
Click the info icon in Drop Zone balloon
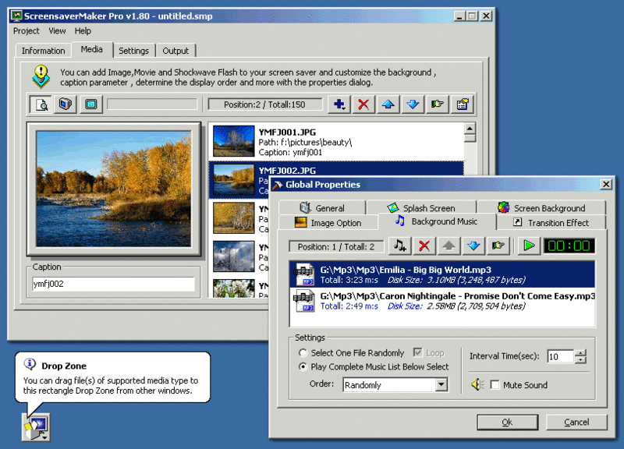pyautogui.click(x=30, y=364)
